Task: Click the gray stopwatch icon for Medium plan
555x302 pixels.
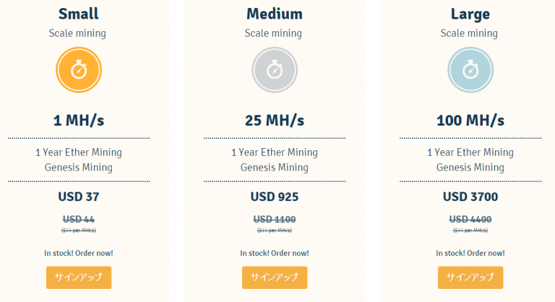Action: (275, 70)
